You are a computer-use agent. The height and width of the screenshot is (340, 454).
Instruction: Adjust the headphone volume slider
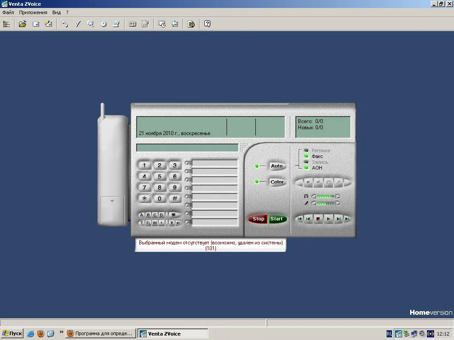pos(325,197)
